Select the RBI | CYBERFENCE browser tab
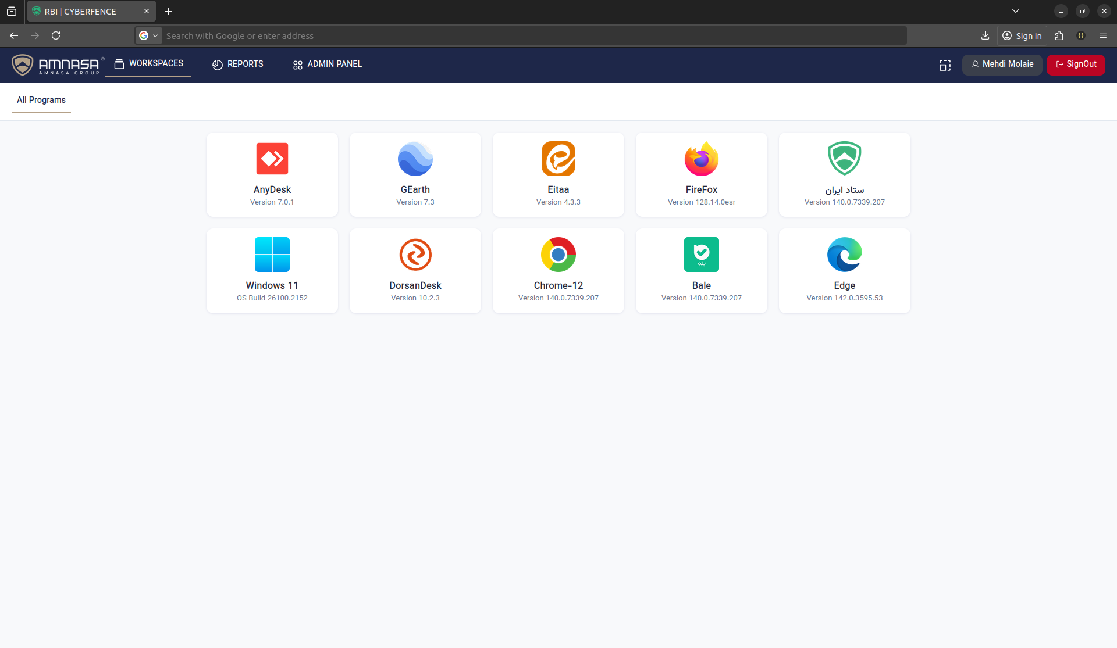Viewport: 1117px width, 648px height. point(91,11)
